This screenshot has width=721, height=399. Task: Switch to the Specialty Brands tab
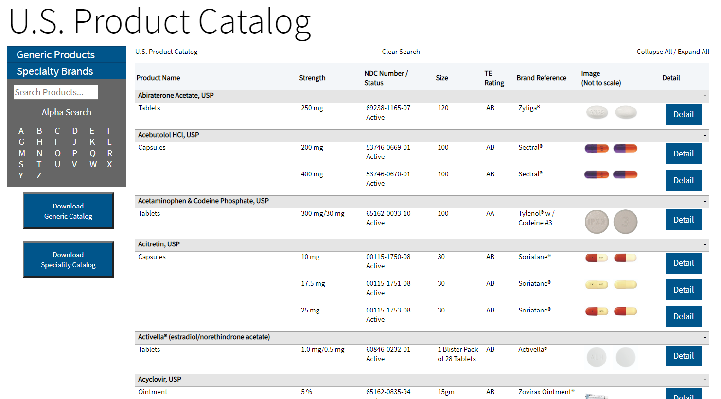(x=53, y=71)
